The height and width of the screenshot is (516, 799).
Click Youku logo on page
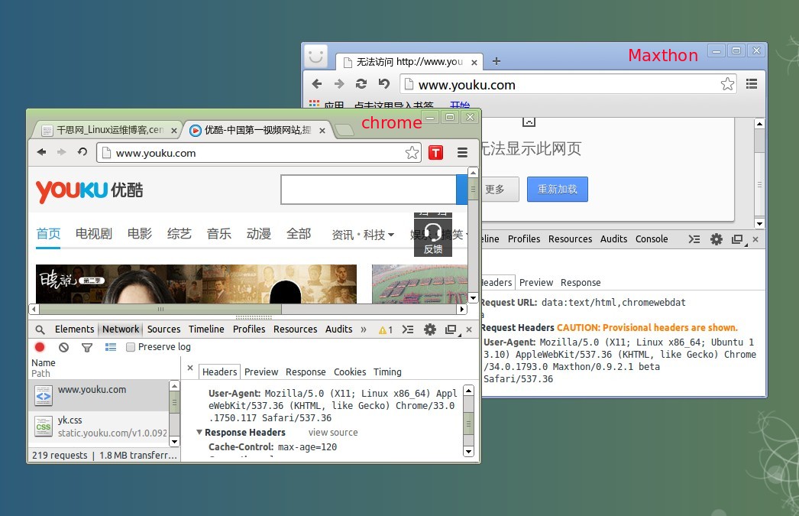tap(89, 191)
